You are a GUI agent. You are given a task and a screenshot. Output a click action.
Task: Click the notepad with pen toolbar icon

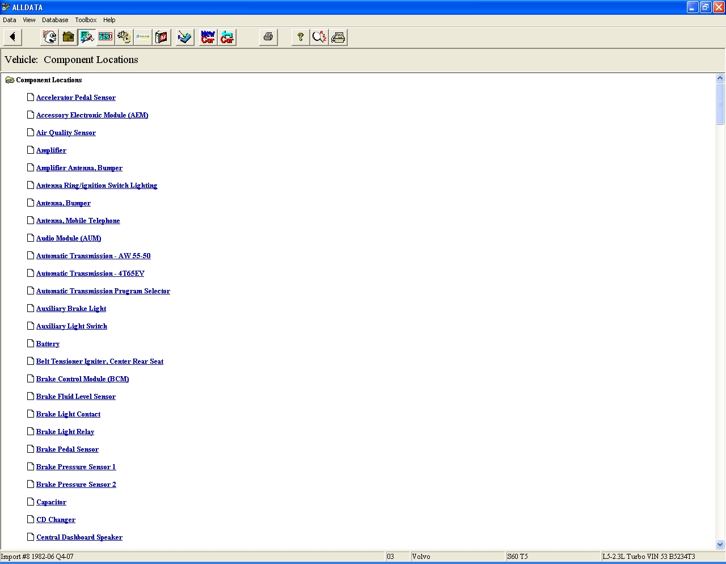[185, 37]
